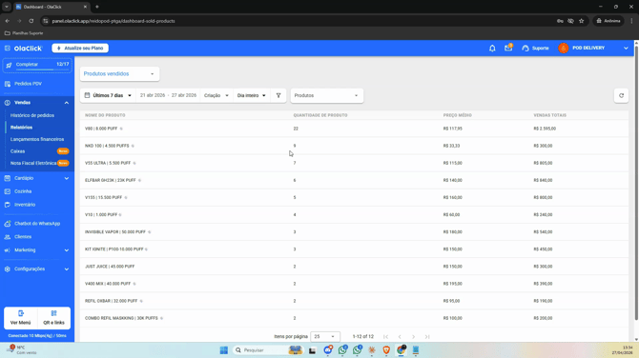Open items per page 25 dropdown
This screenshot has width=639, height=358.
(x=325, y=337)
